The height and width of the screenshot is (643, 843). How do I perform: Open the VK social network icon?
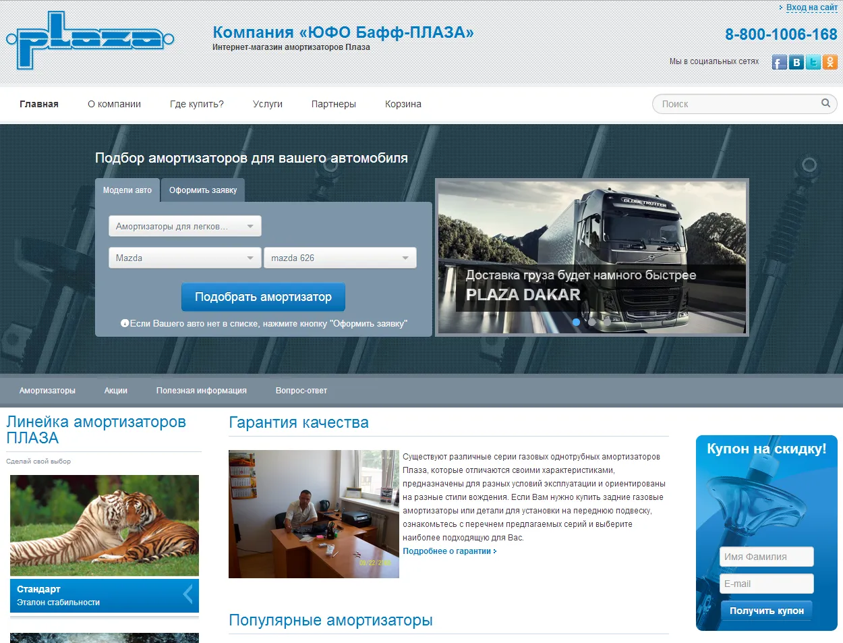point(796,63)
